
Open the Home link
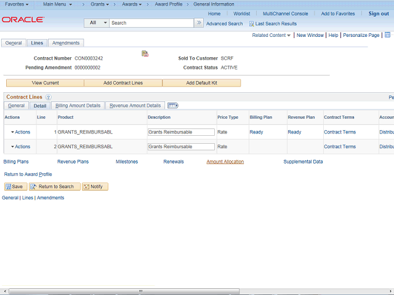tap(214, 14)
